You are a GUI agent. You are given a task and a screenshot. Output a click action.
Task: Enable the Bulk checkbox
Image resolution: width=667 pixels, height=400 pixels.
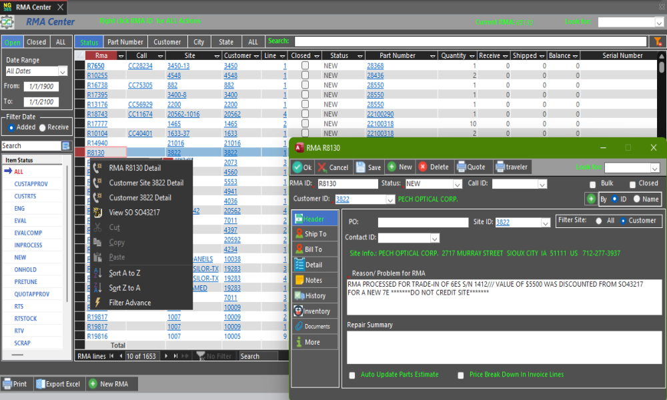coord(593,184)
